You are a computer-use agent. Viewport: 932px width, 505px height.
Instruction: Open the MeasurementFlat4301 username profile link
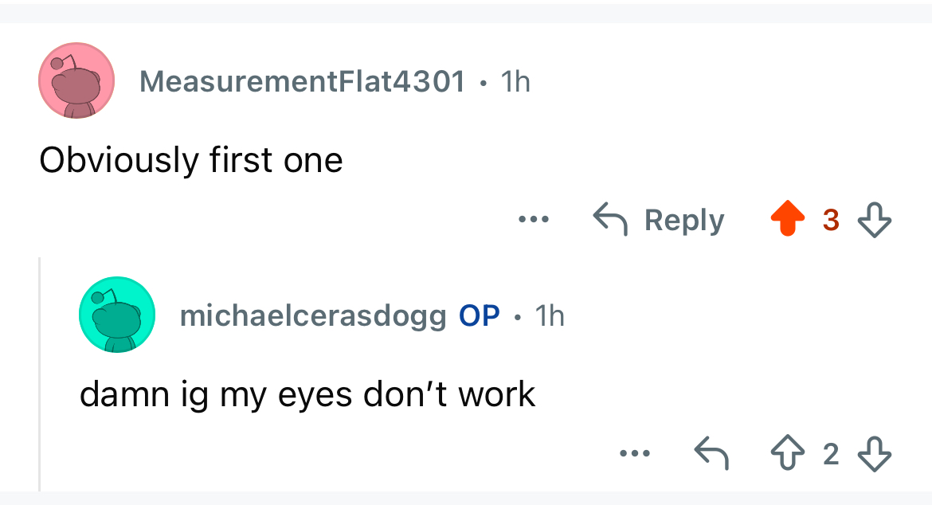[302, 81]
